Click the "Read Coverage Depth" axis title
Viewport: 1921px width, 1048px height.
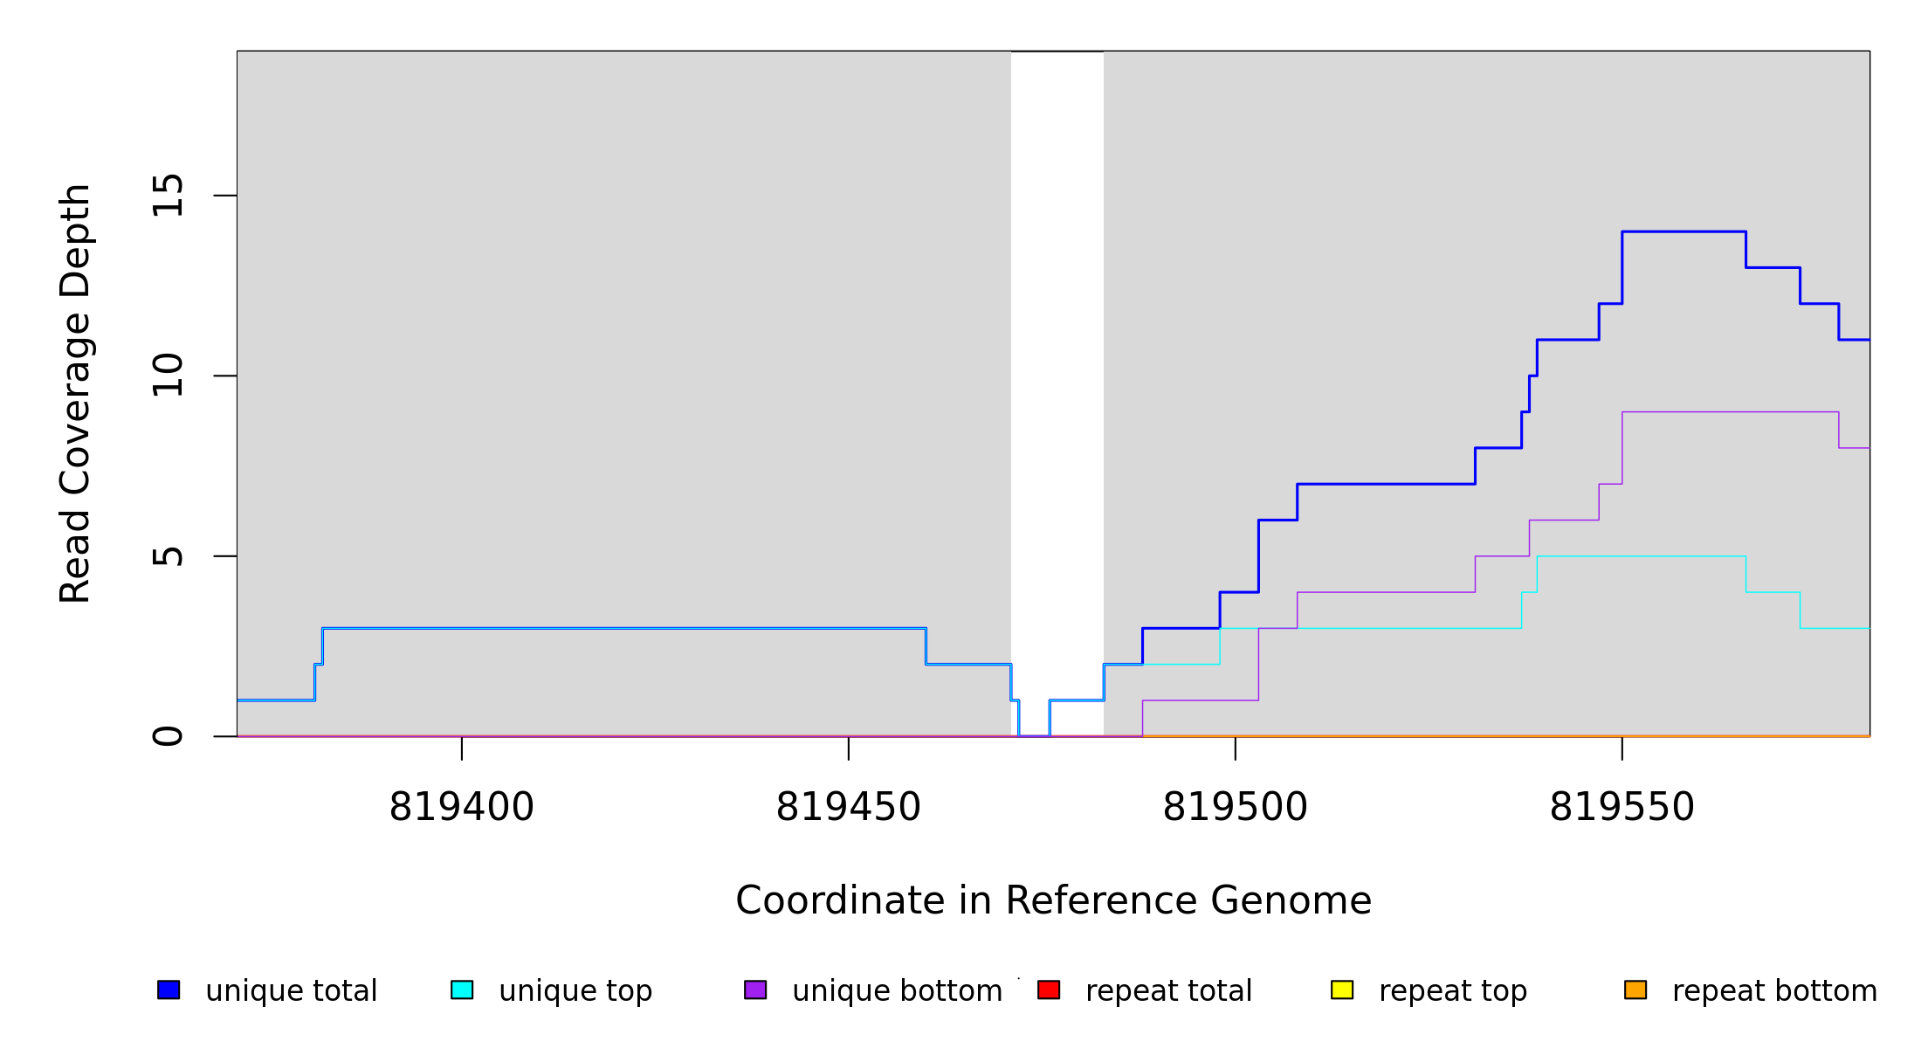click(x=75, y=393)
